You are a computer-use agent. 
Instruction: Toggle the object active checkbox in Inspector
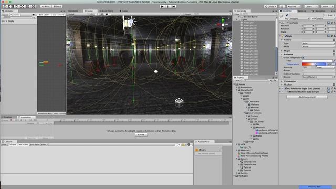[287, 15]
